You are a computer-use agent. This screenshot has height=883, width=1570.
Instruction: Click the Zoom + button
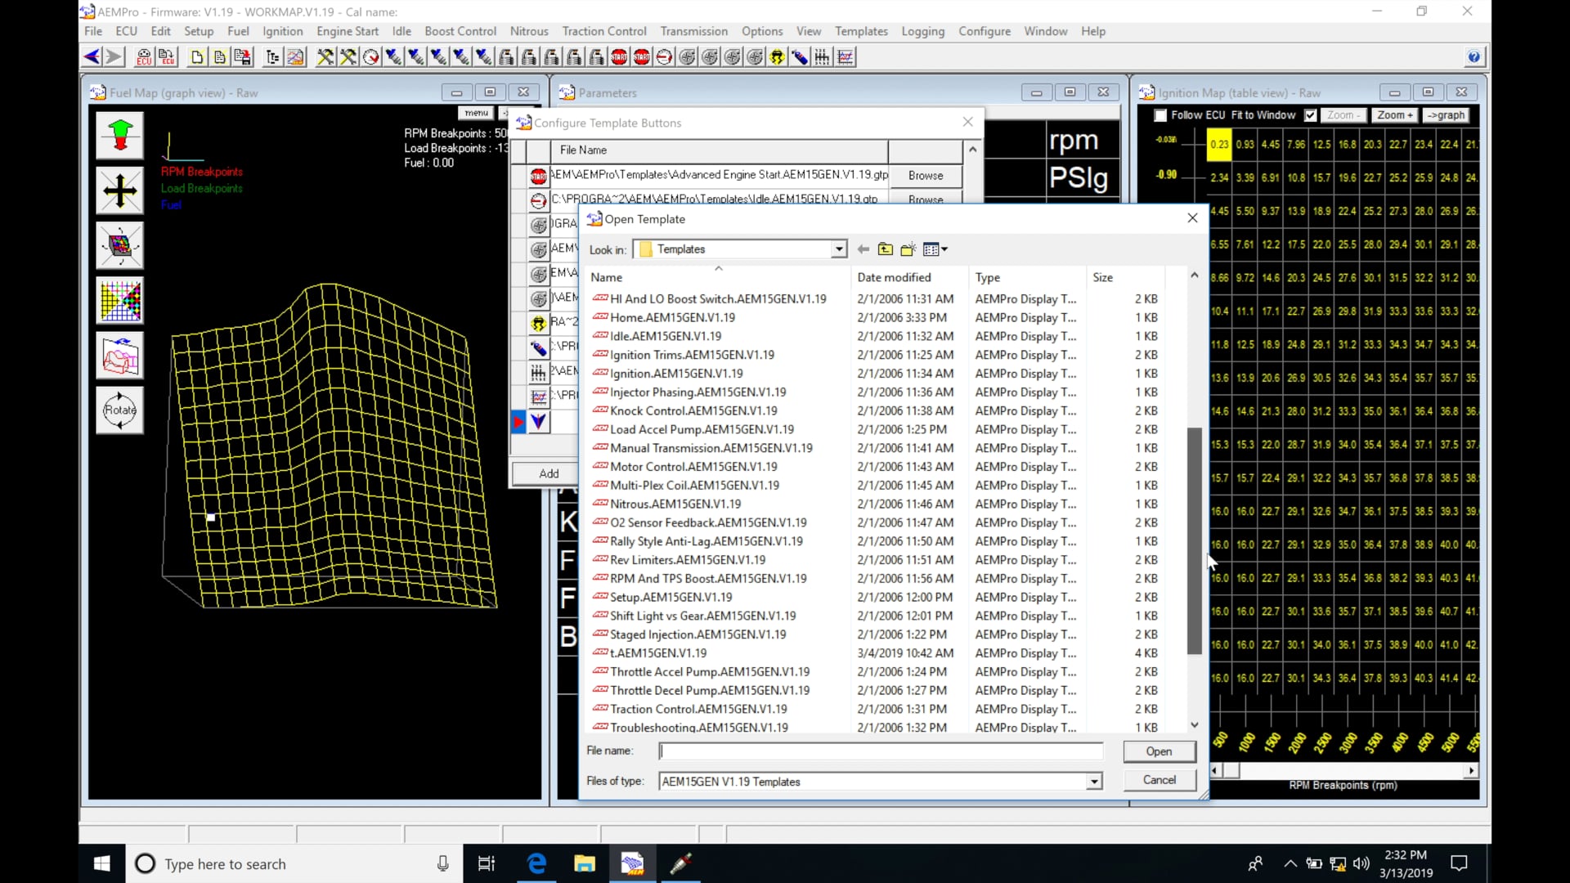tap(1394, 115)
